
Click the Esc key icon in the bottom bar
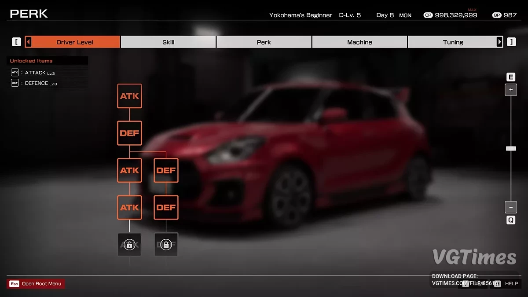click(x=14, y=284)
